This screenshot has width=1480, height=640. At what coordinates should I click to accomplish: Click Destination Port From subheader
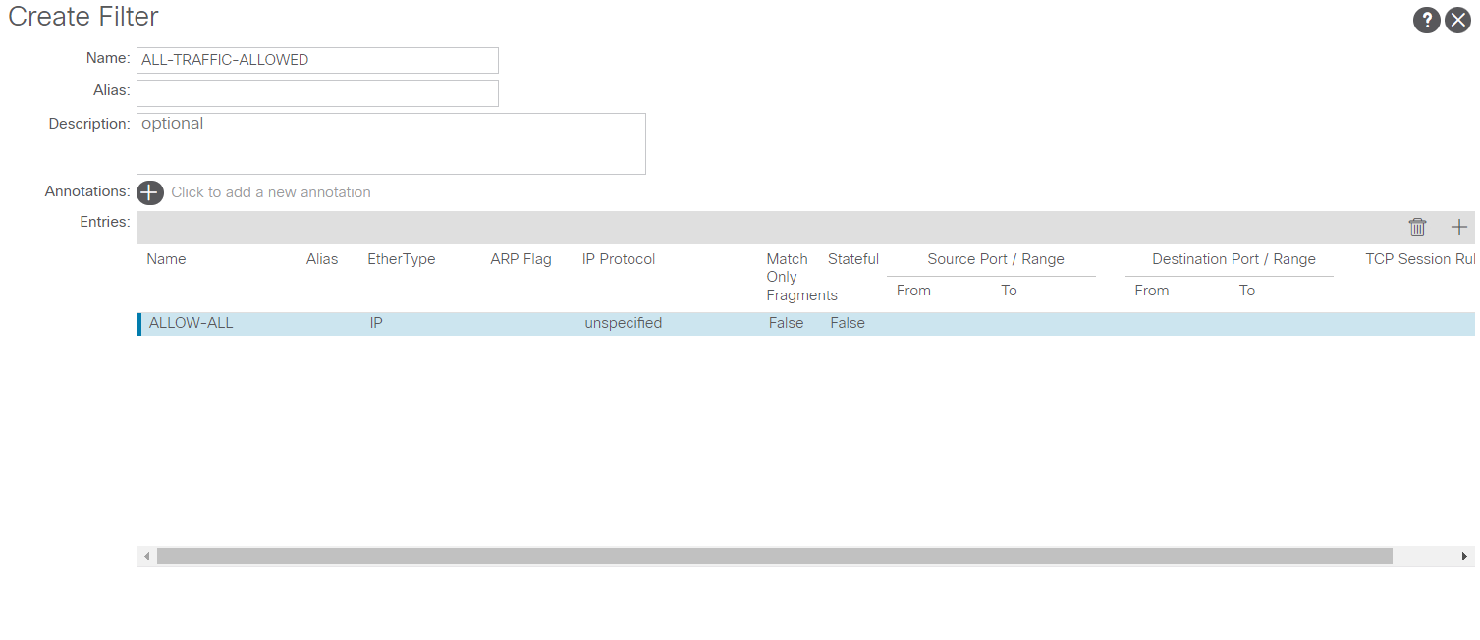coord(1152,291)
